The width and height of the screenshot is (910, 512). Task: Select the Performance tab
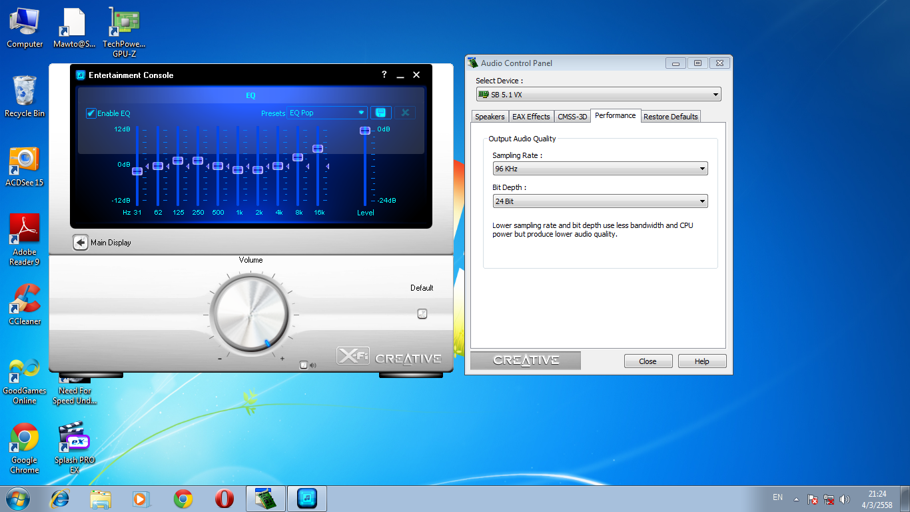point(616,115)
